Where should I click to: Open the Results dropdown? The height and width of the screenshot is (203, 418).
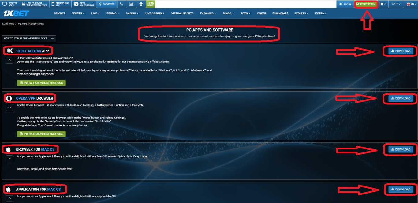[301, 13]
